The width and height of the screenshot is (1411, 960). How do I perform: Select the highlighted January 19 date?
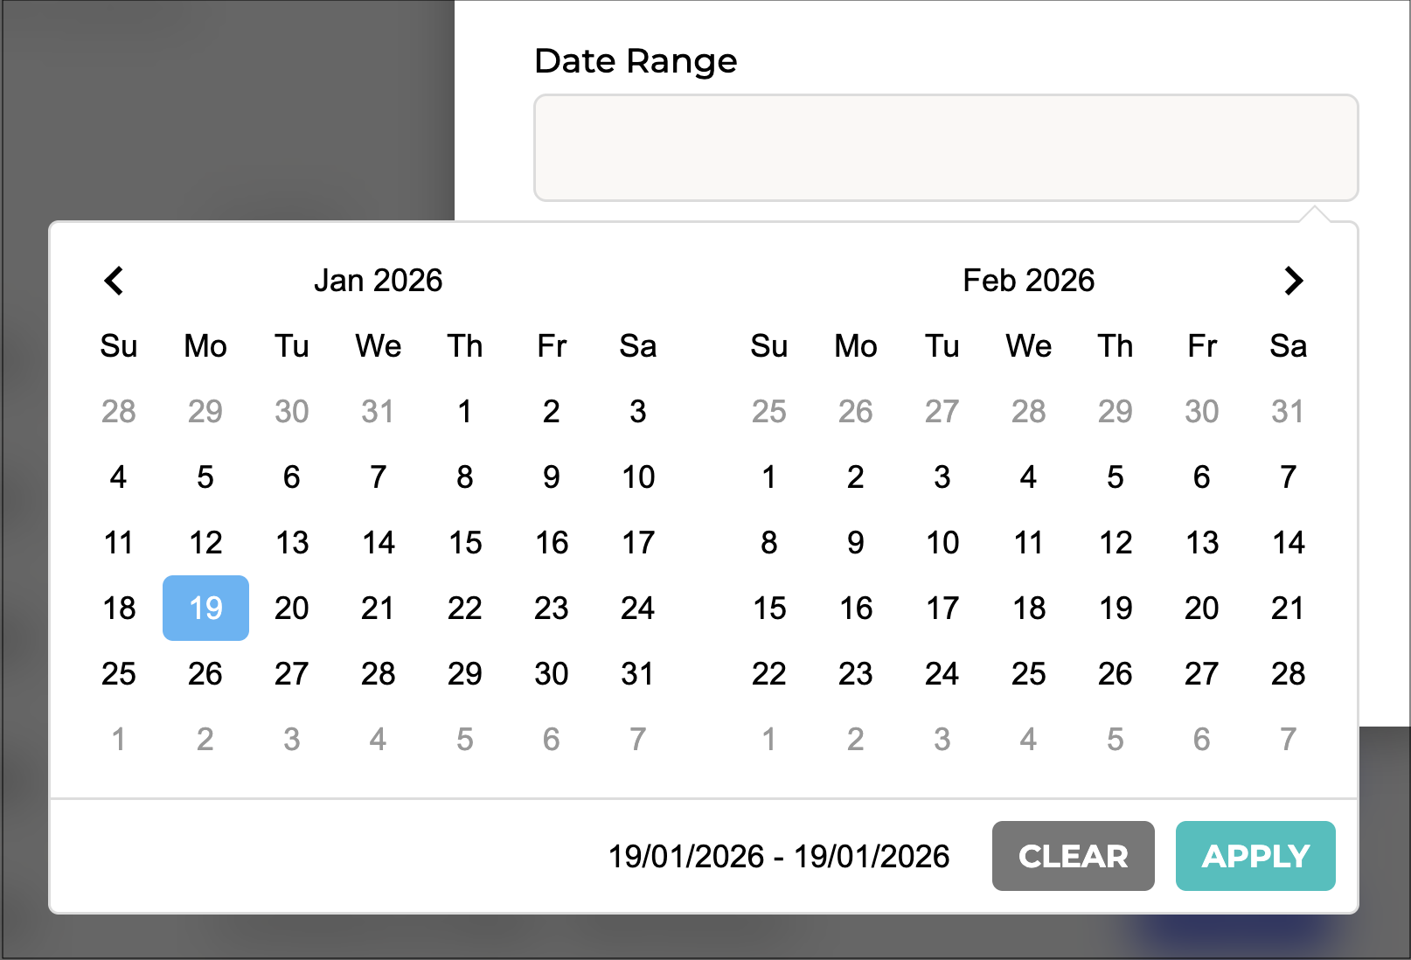pos(205,608)
